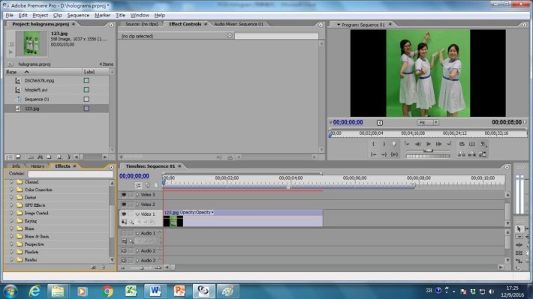The width and height of the screenshot is (533, 299).
Task: Toggle Audio 3 track speaker output
Action: [x=124, y=261]
